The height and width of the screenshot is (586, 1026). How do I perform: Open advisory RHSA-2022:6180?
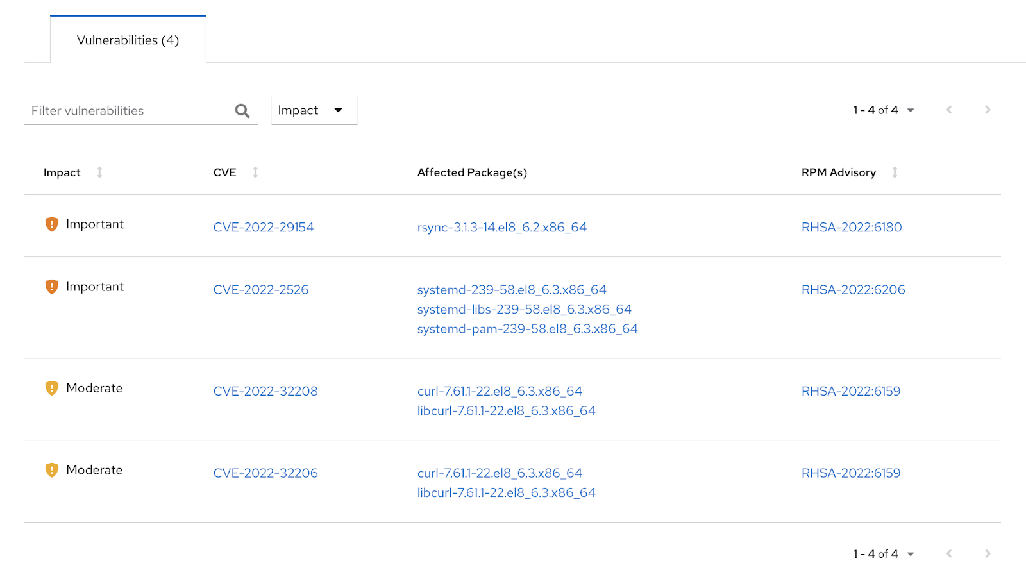[x=851, y=227]
